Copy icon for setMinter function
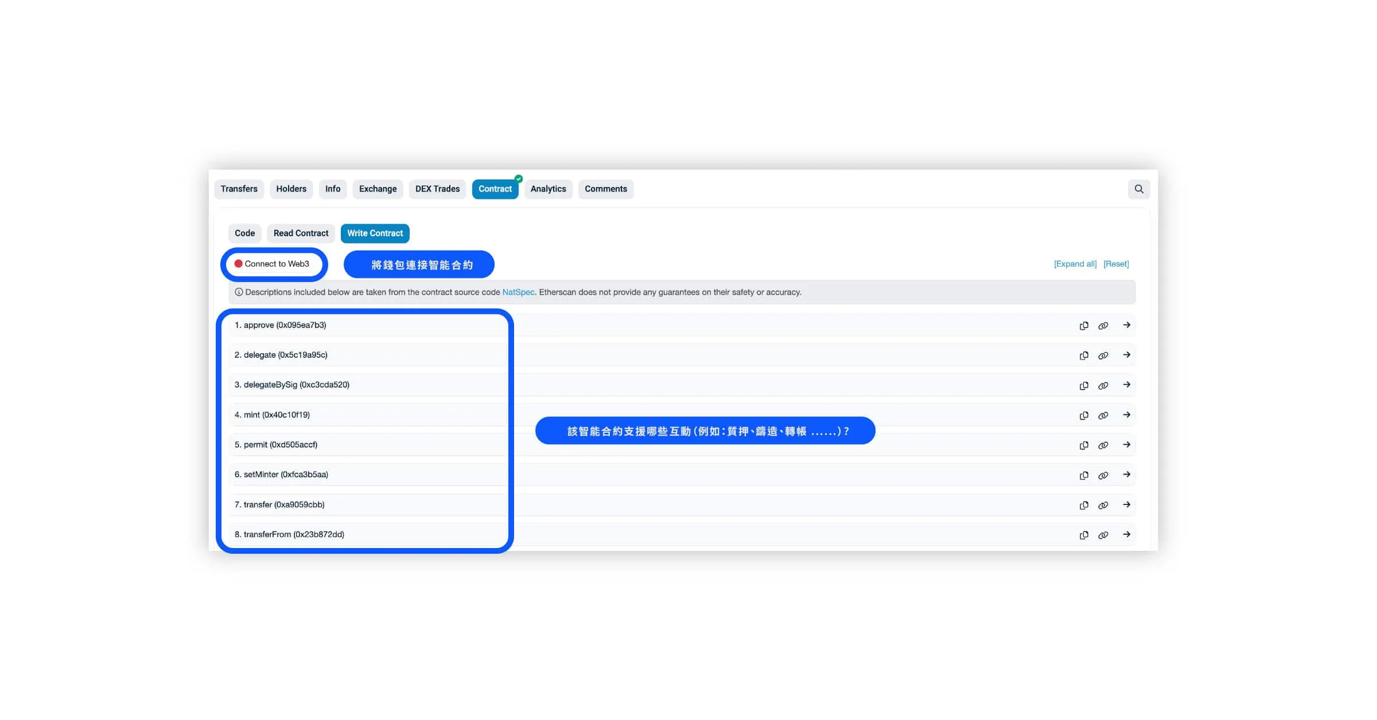 coord(1084,475)
